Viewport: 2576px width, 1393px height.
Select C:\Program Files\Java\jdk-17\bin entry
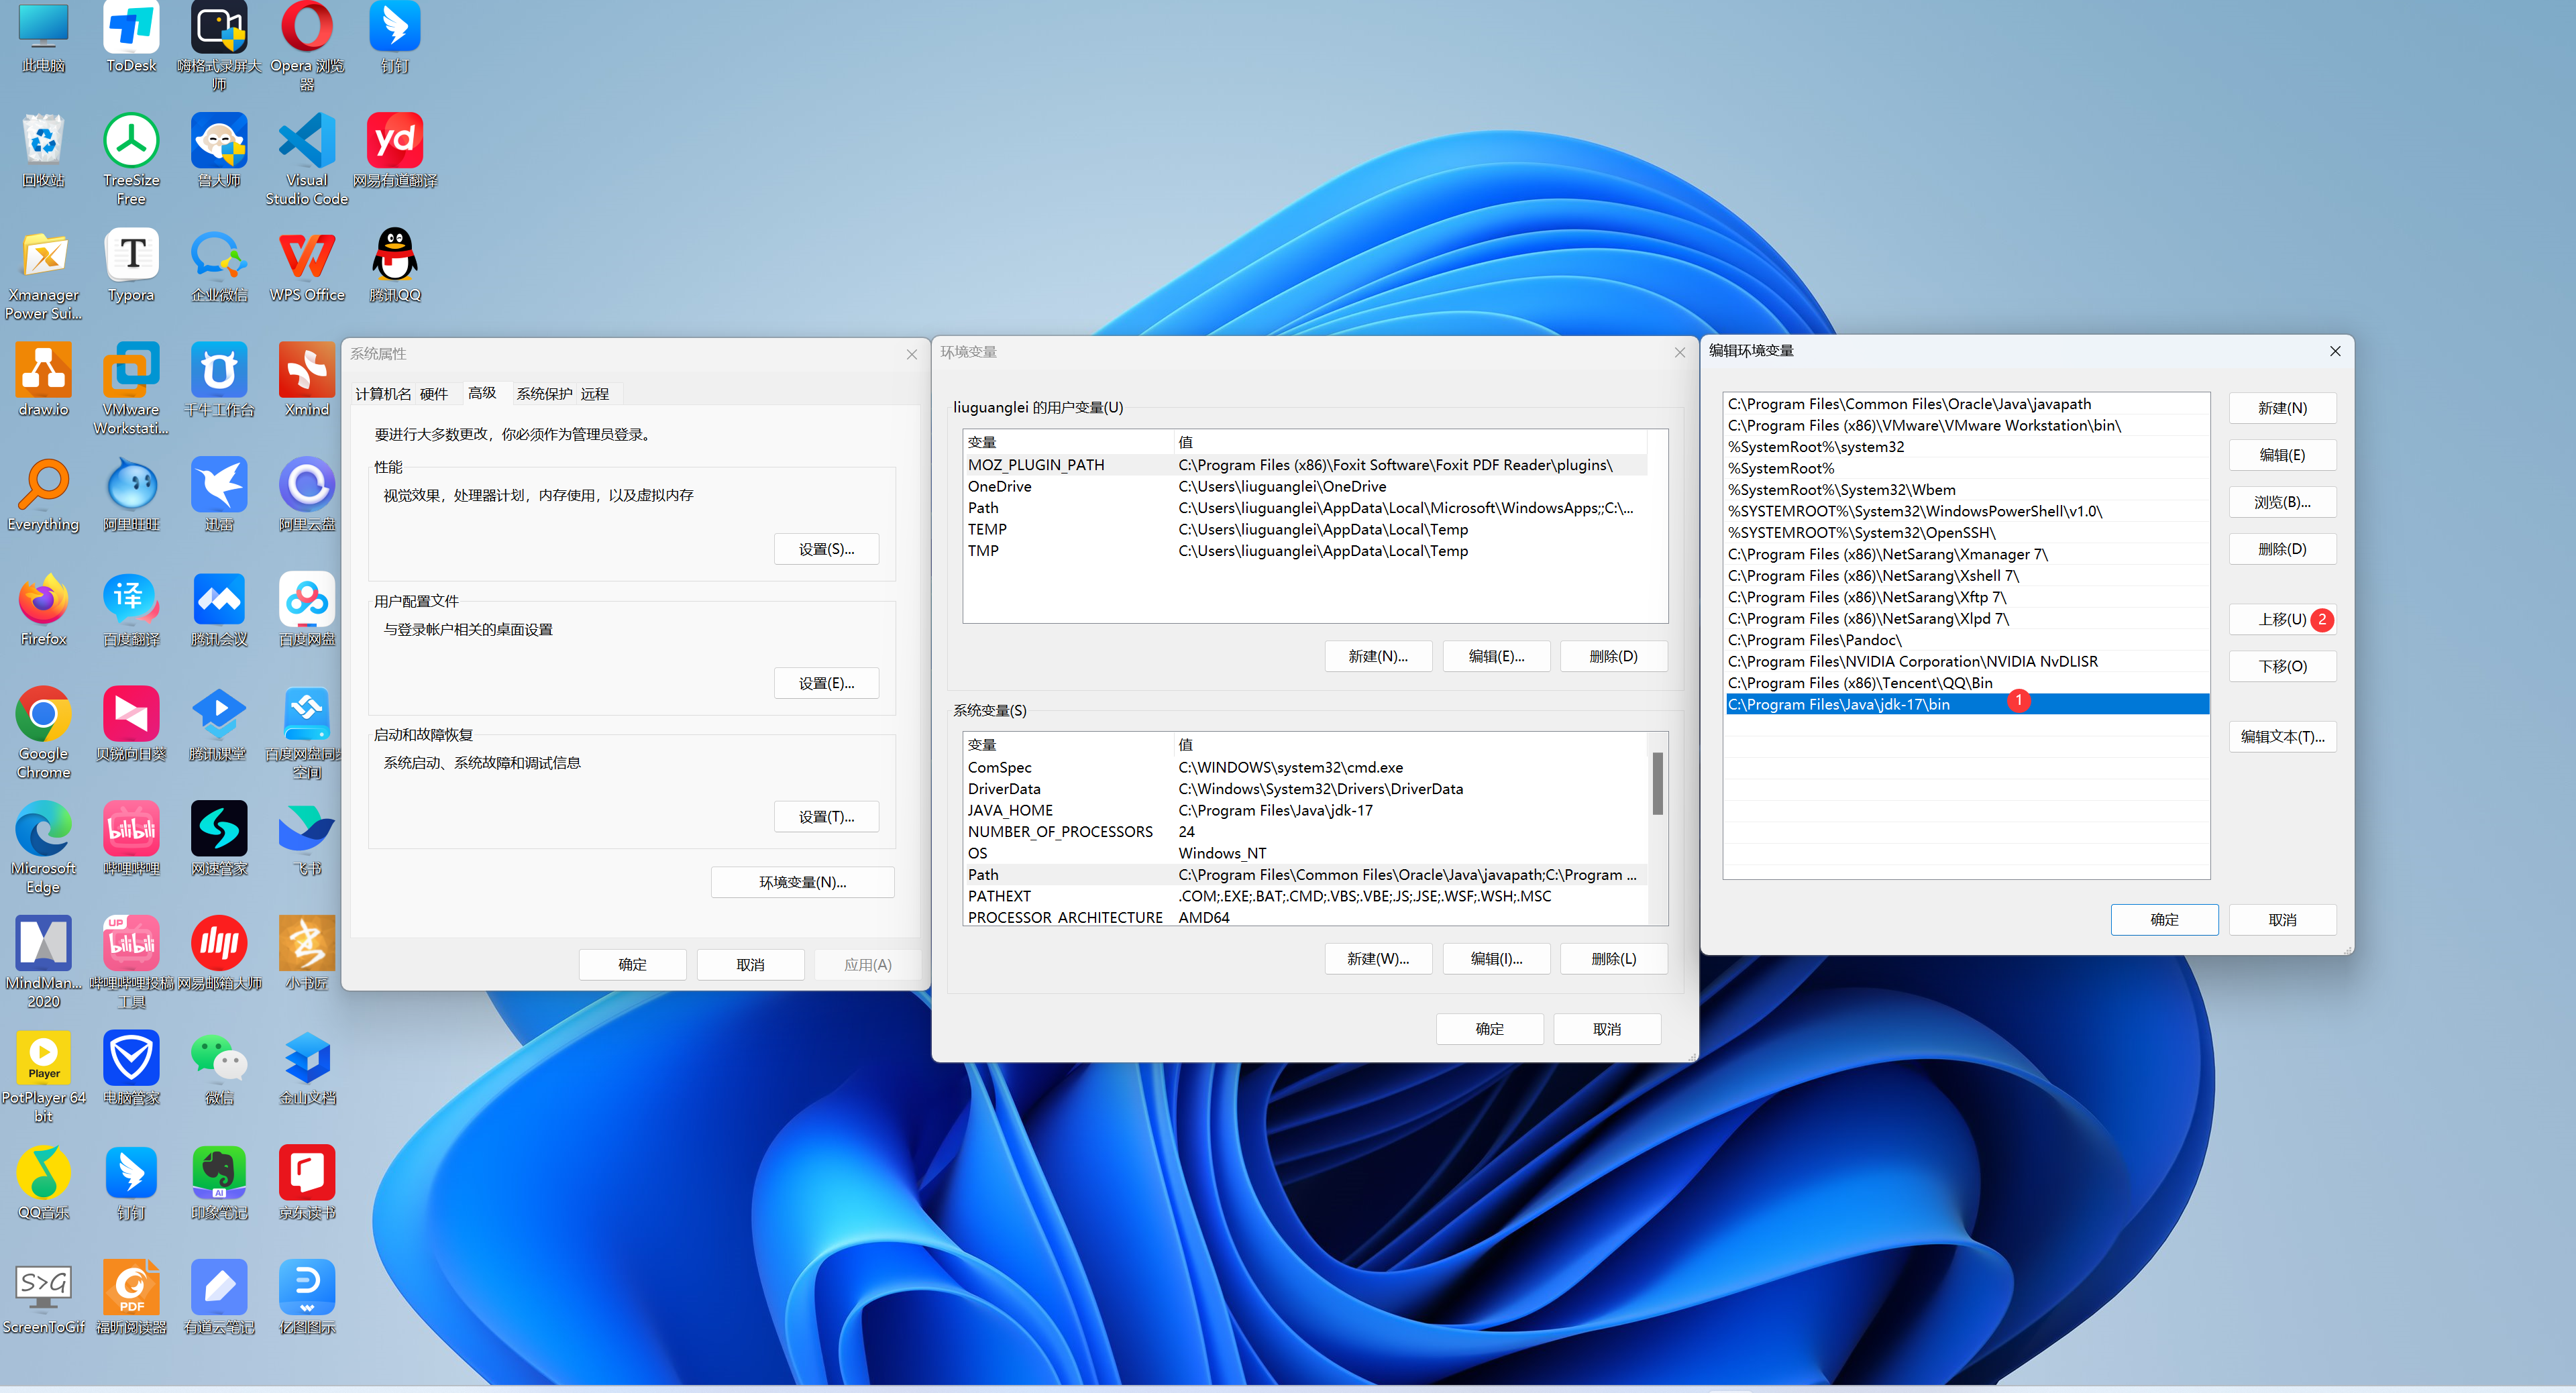(1966, 704)
